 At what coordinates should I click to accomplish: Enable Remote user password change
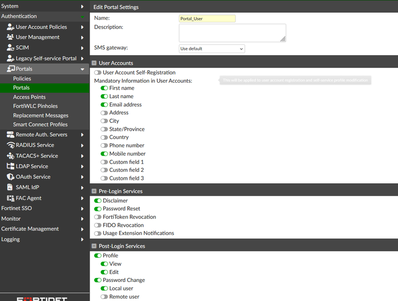104,296
